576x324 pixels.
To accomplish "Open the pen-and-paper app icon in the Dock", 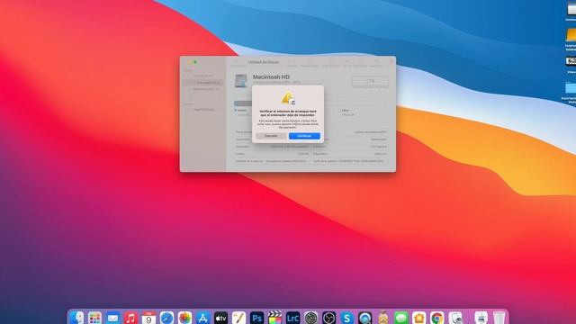I will 238,318.
